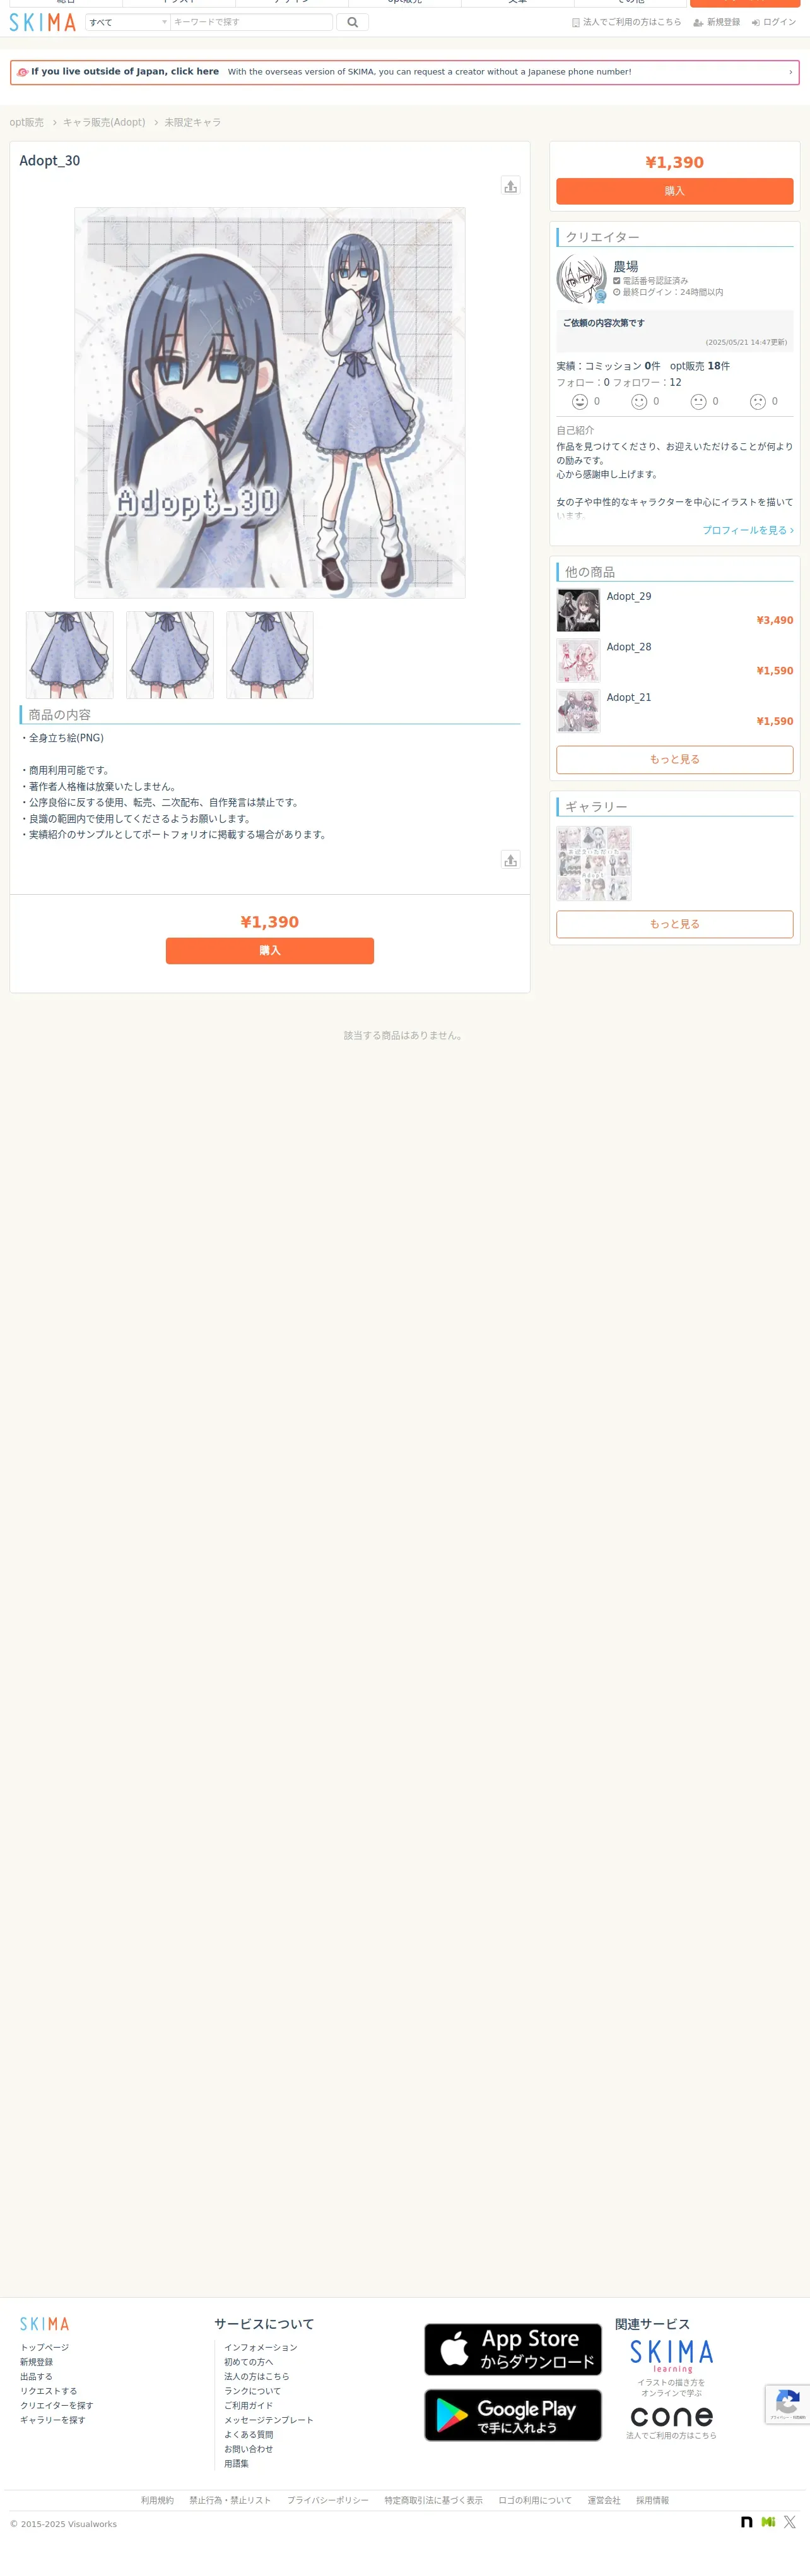
Task: Open the すべて category dropdown
Action: (128, 22)
